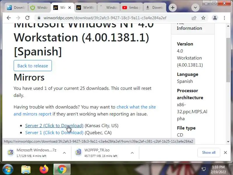
Task: Close the downloads bar
Action: click(225, 153)
